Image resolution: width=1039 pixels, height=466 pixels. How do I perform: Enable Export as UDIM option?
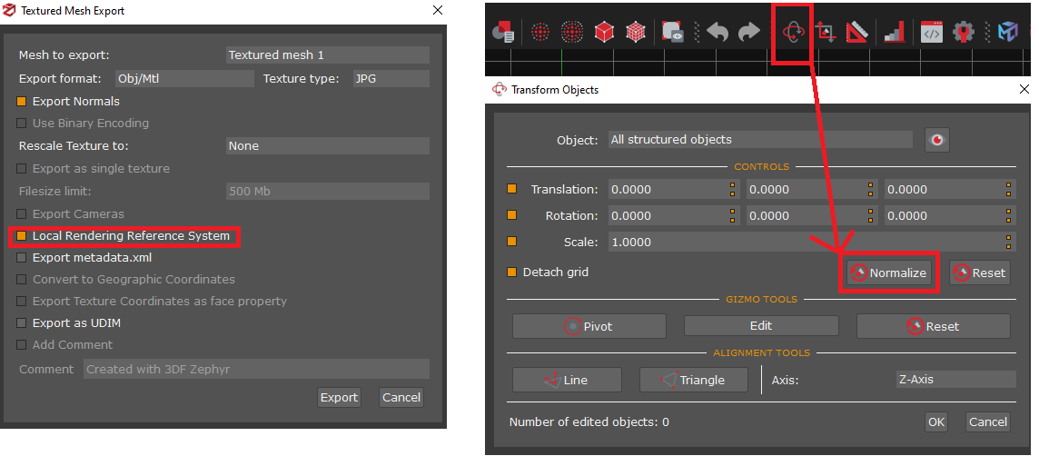tap(22, 323)
